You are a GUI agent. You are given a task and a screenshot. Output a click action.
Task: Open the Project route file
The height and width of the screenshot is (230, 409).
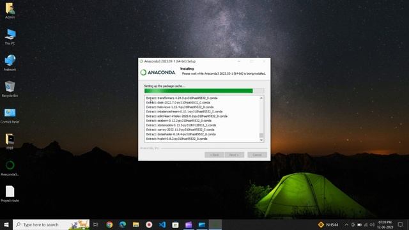pos(10,194)
